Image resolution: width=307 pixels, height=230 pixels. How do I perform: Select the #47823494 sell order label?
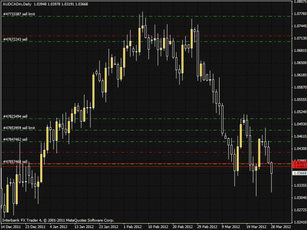click(15, 116)
